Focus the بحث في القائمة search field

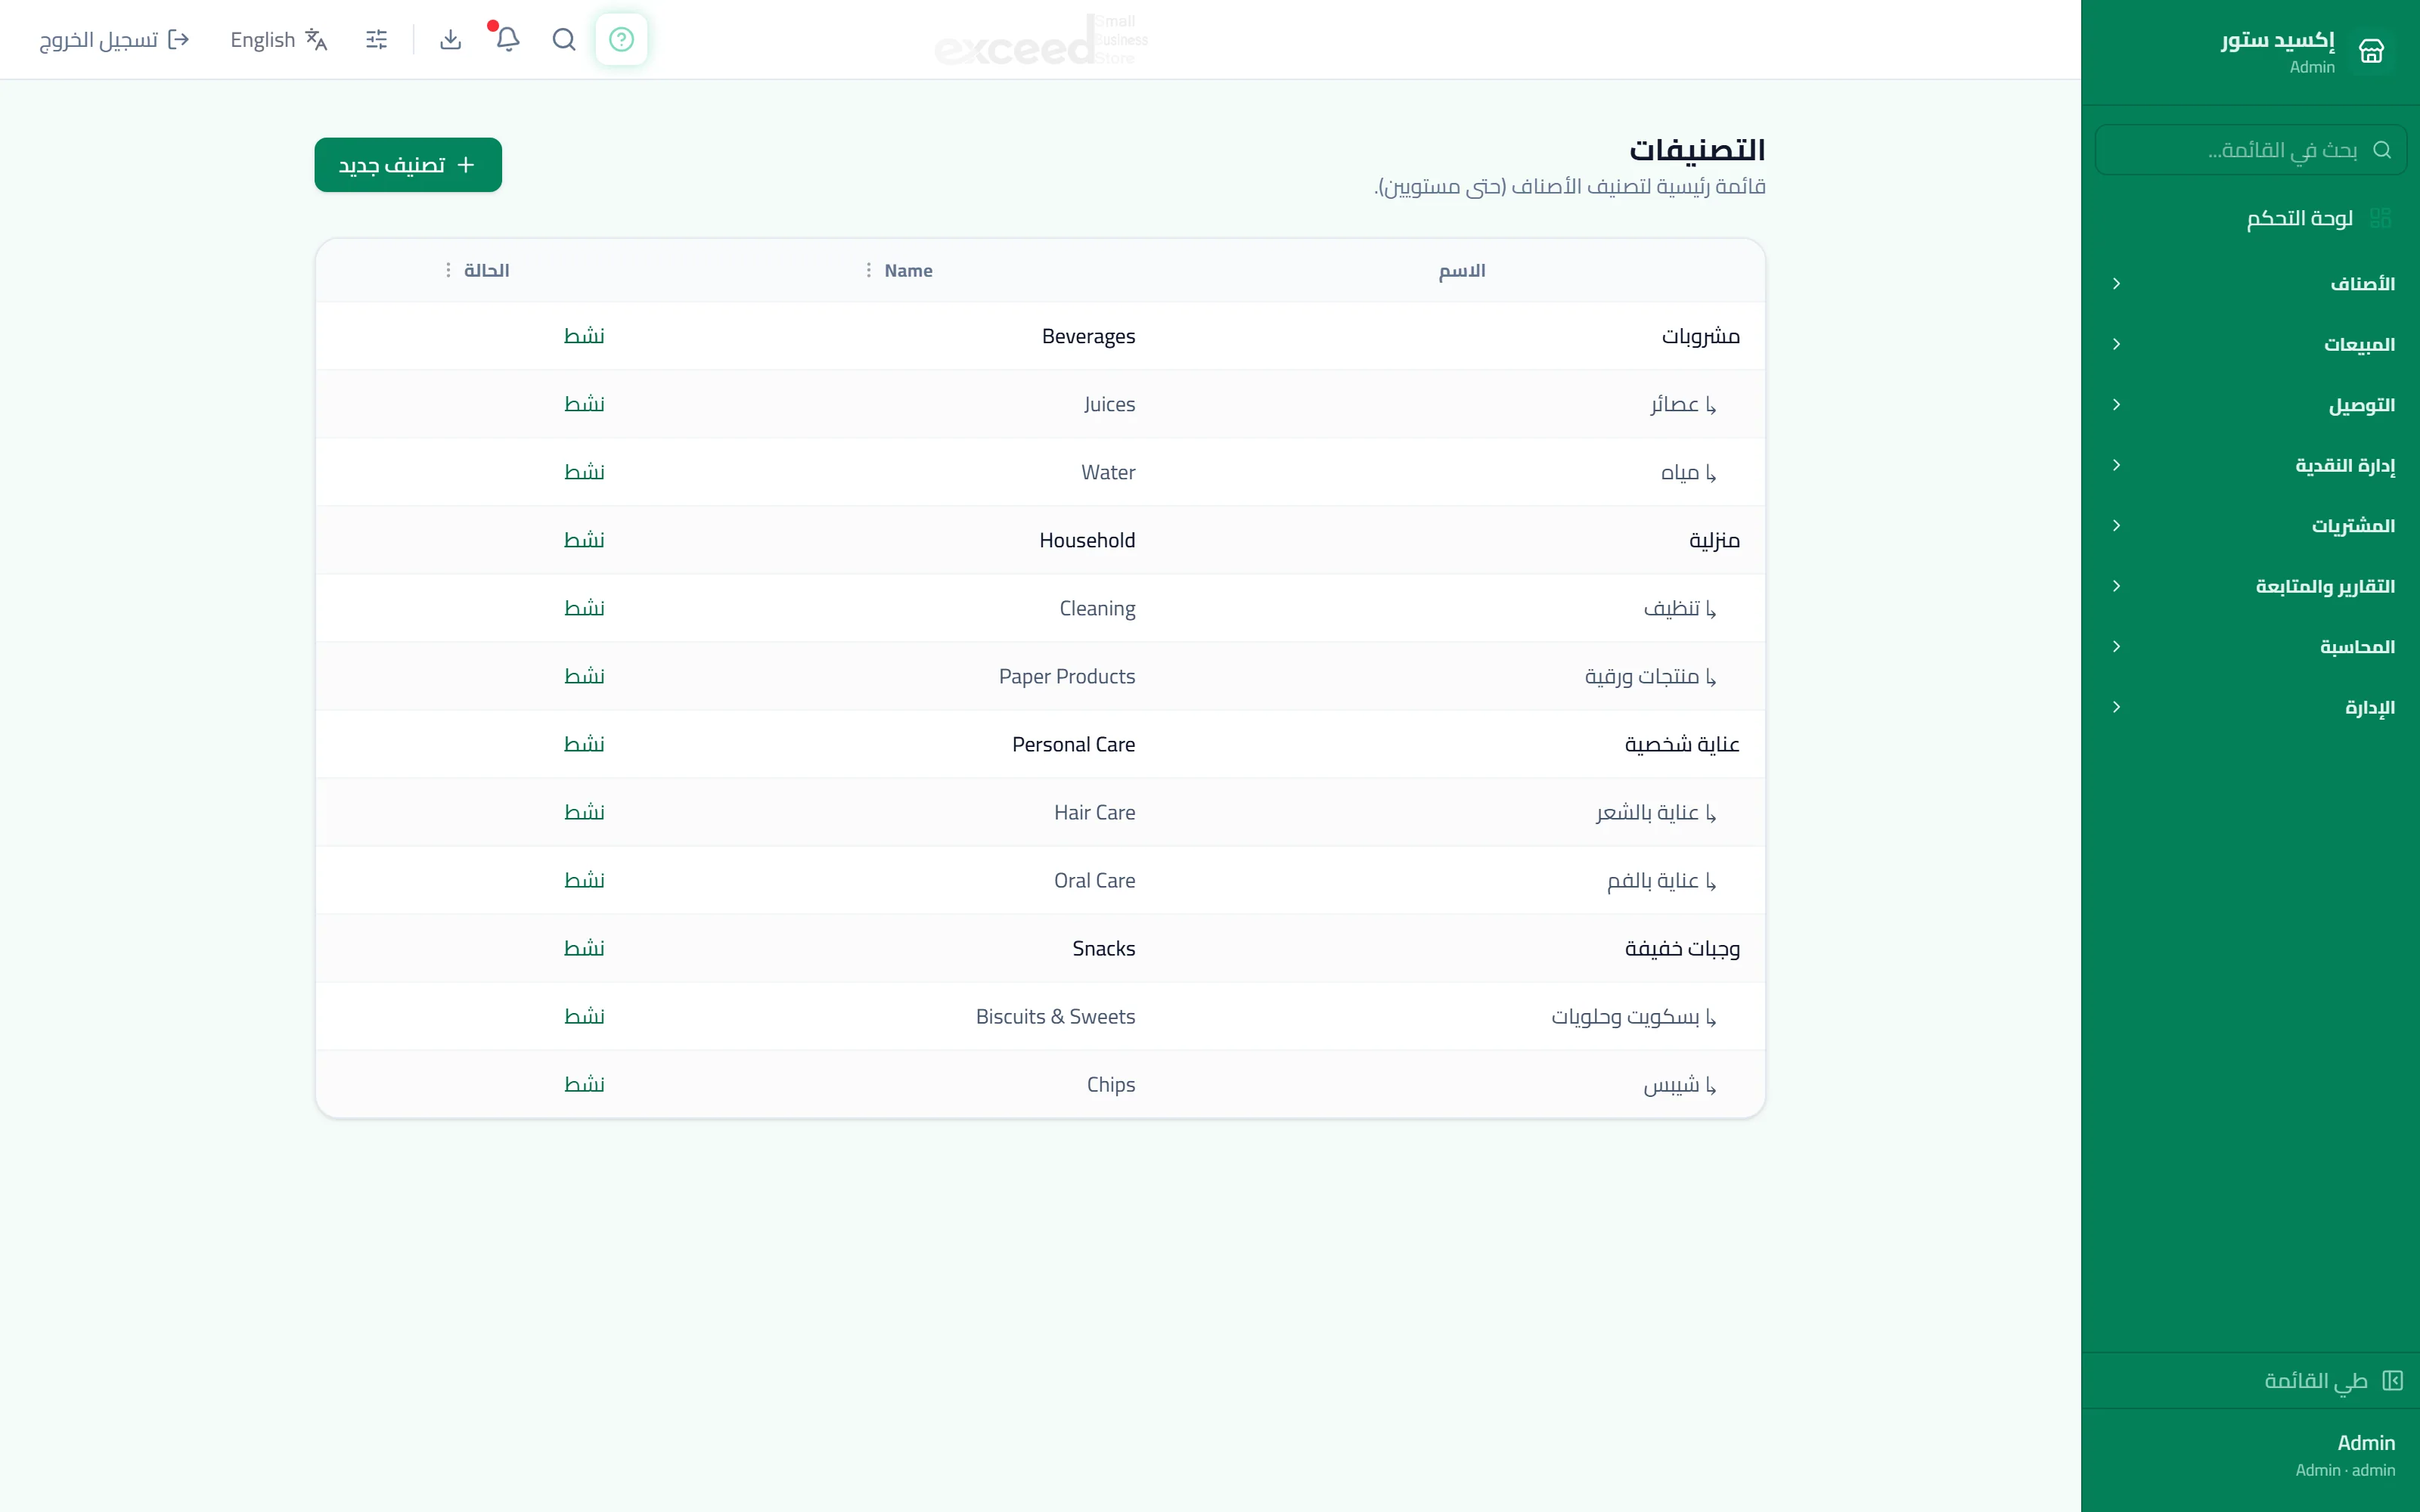pyautogui.click(x=2250, y=150)
